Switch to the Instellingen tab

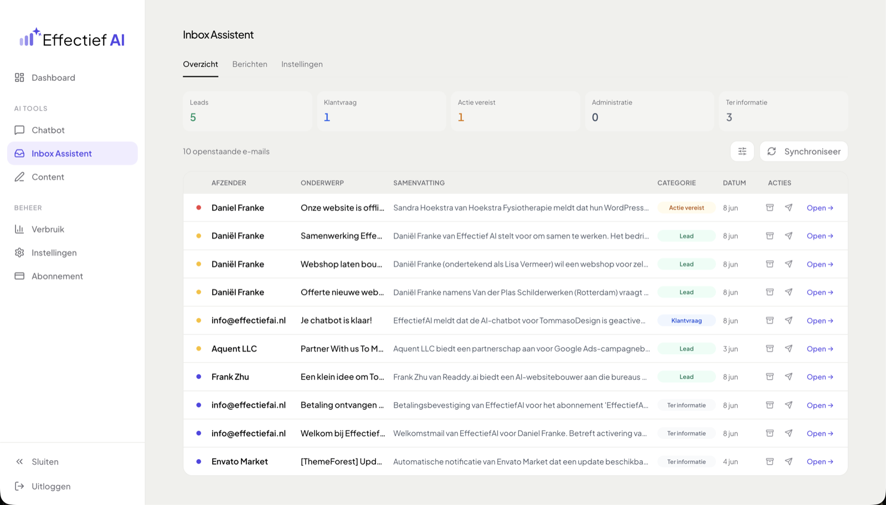click(x=302, y=64)
